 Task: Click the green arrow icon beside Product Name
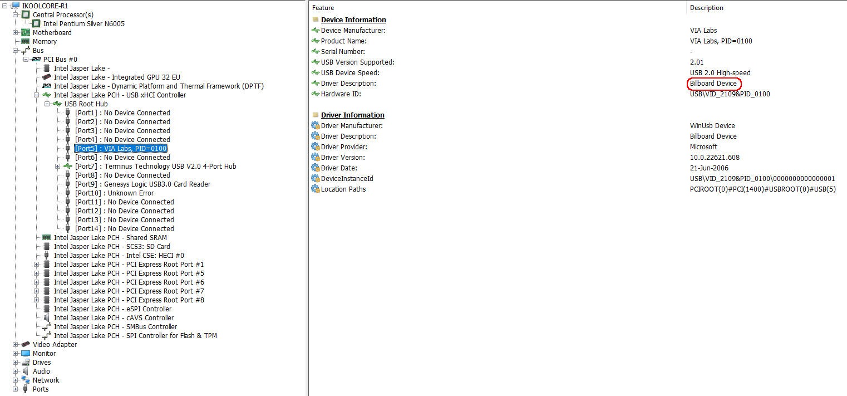316,41
